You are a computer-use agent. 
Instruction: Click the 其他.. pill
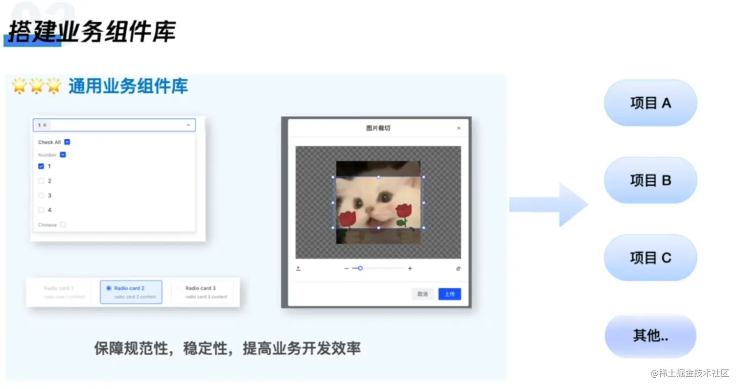click(650, 336)
